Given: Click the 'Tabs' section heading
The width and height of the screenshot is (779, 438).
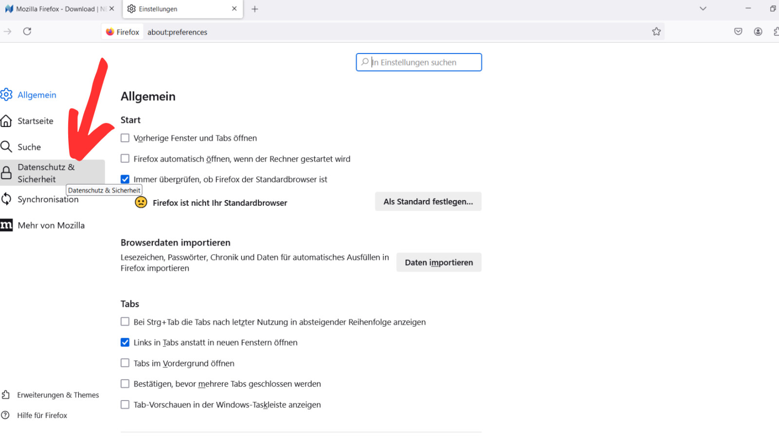Looking at the screenshot, I should point(130,304).
